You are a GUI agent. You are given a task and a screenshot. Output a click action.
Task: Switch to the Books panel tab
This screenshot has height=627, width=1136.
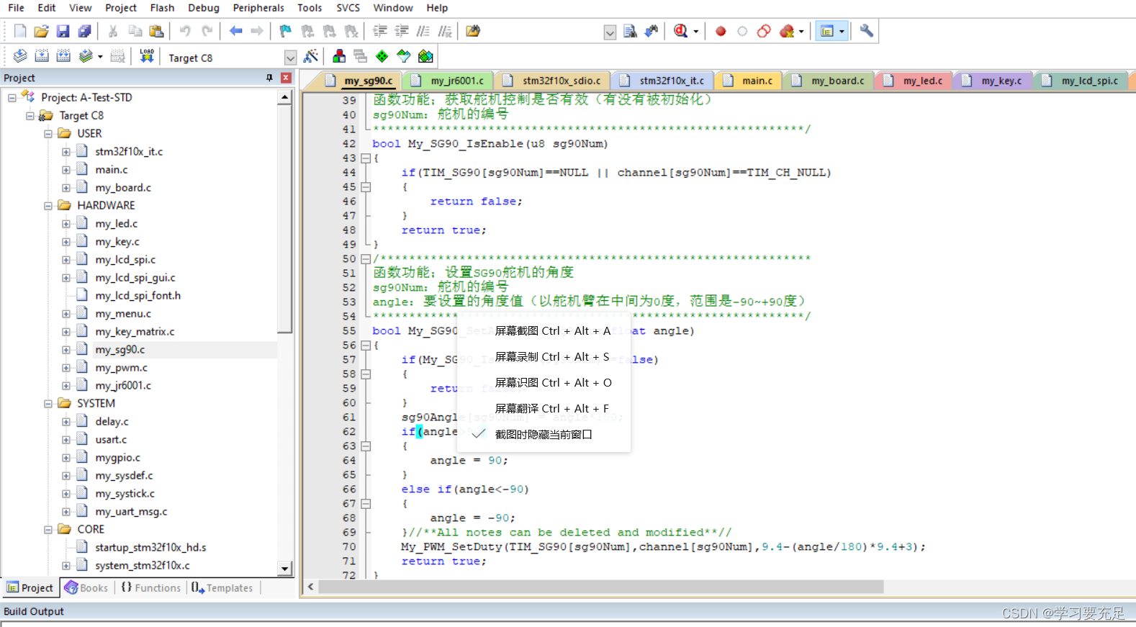tap(86, 588)
